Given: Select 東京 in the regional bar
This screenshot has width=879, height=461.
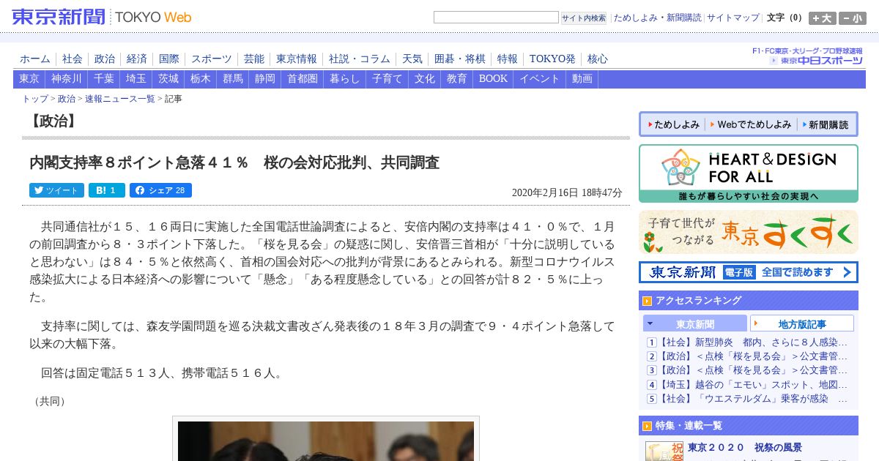Looking at the screenshot, I should tap(29, 79).
